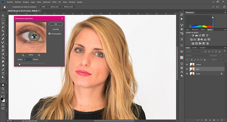
Task: Hide the Fondo layer
Action: point(187,74)
